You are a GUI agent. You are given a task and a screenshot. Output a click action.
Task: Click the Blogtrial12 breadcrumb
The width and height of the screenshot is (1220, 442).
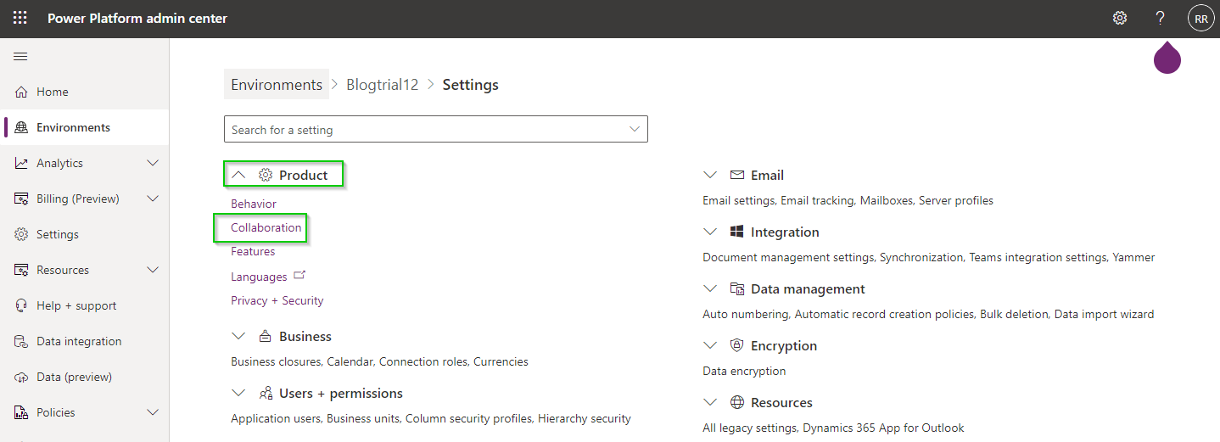(x=383, y=84)
